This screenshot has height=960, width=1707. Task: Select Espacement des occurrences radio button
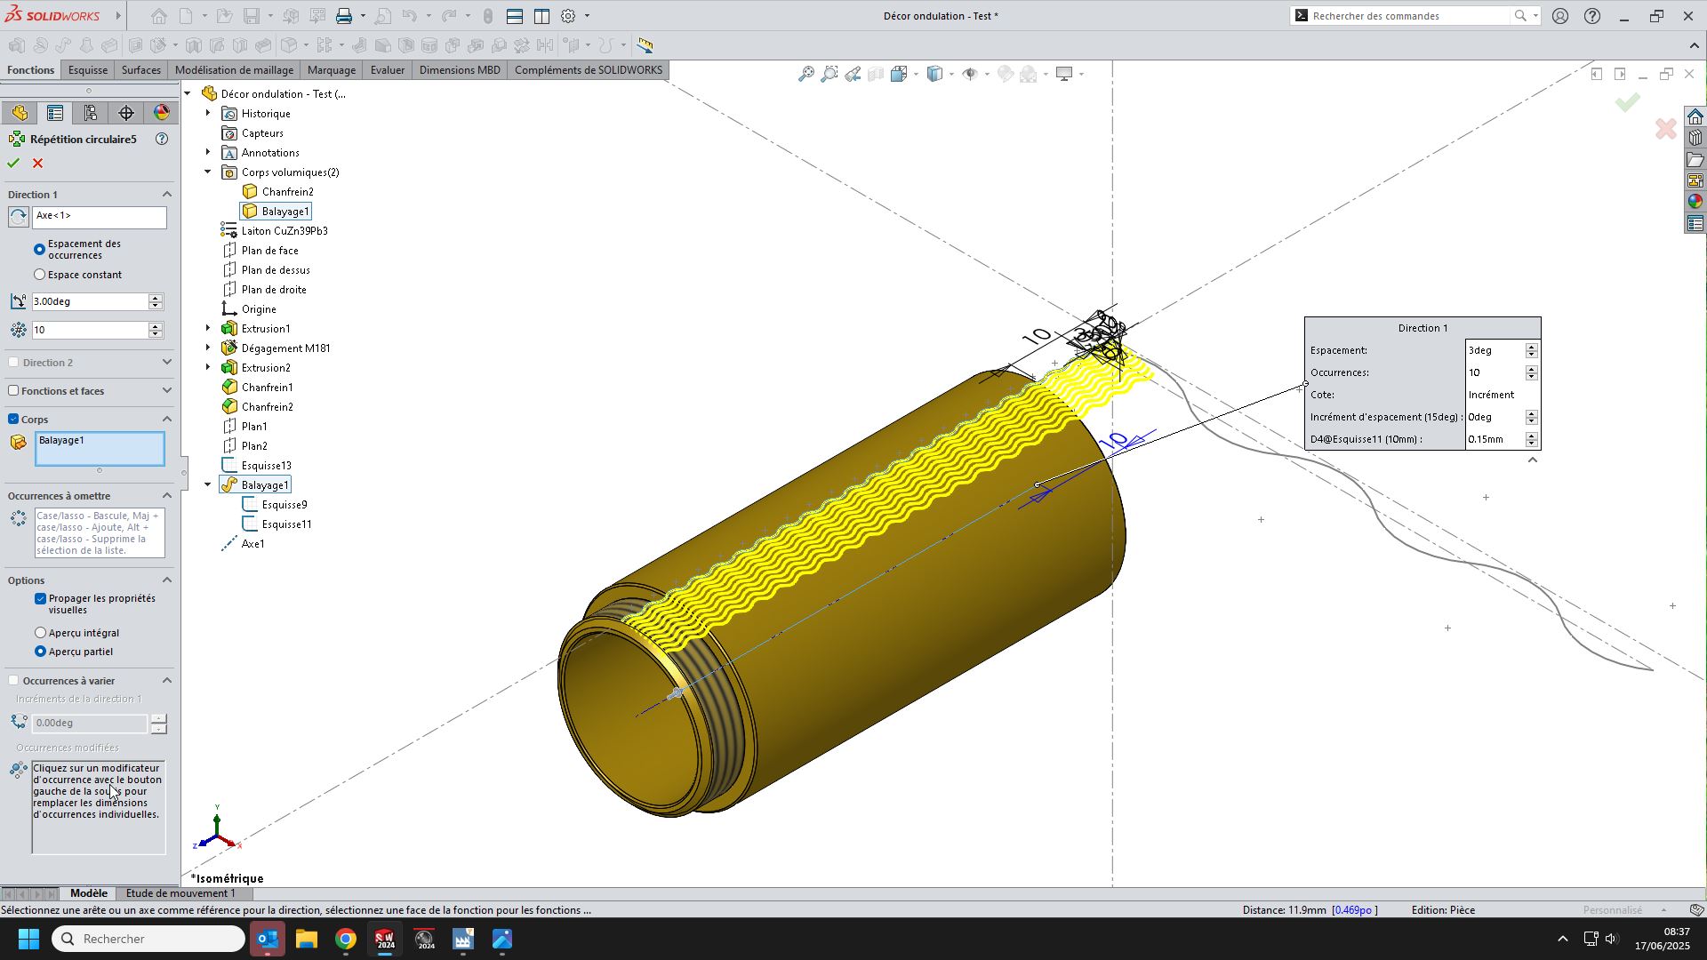[40, 250]
